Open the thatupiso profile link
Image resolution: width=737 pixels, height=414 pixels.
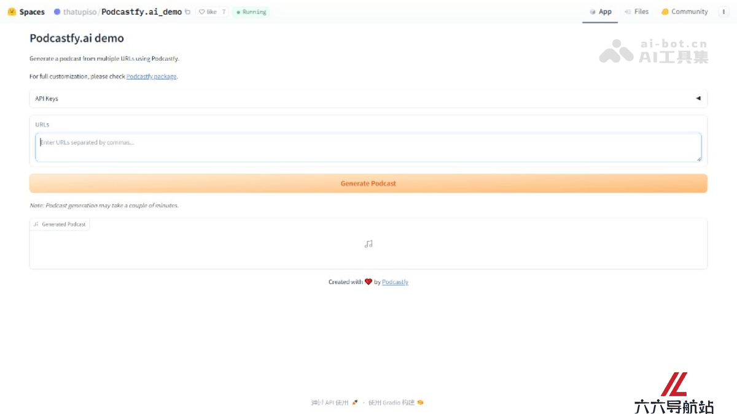80,12
